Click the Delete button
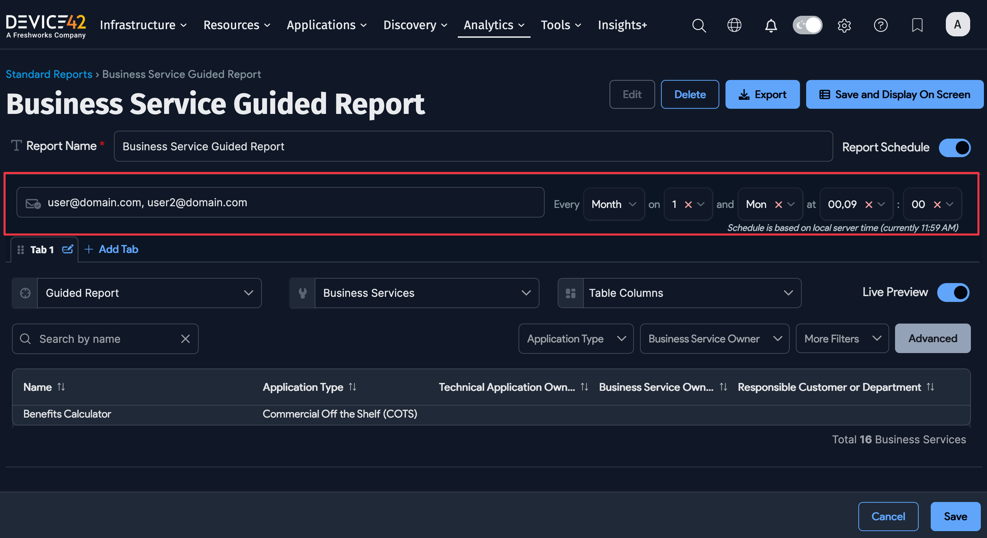The width and height of the screenshot is (987, 538). point(690,95)
